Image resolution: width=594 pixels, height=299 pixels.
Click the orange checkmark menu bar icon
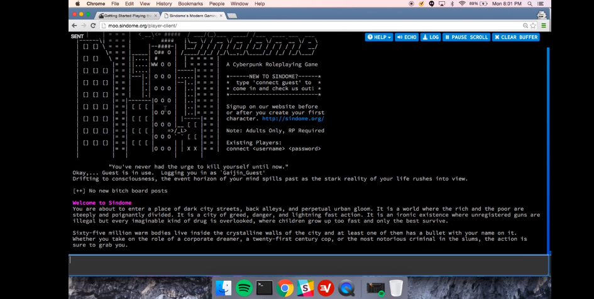tap(421, 4)
